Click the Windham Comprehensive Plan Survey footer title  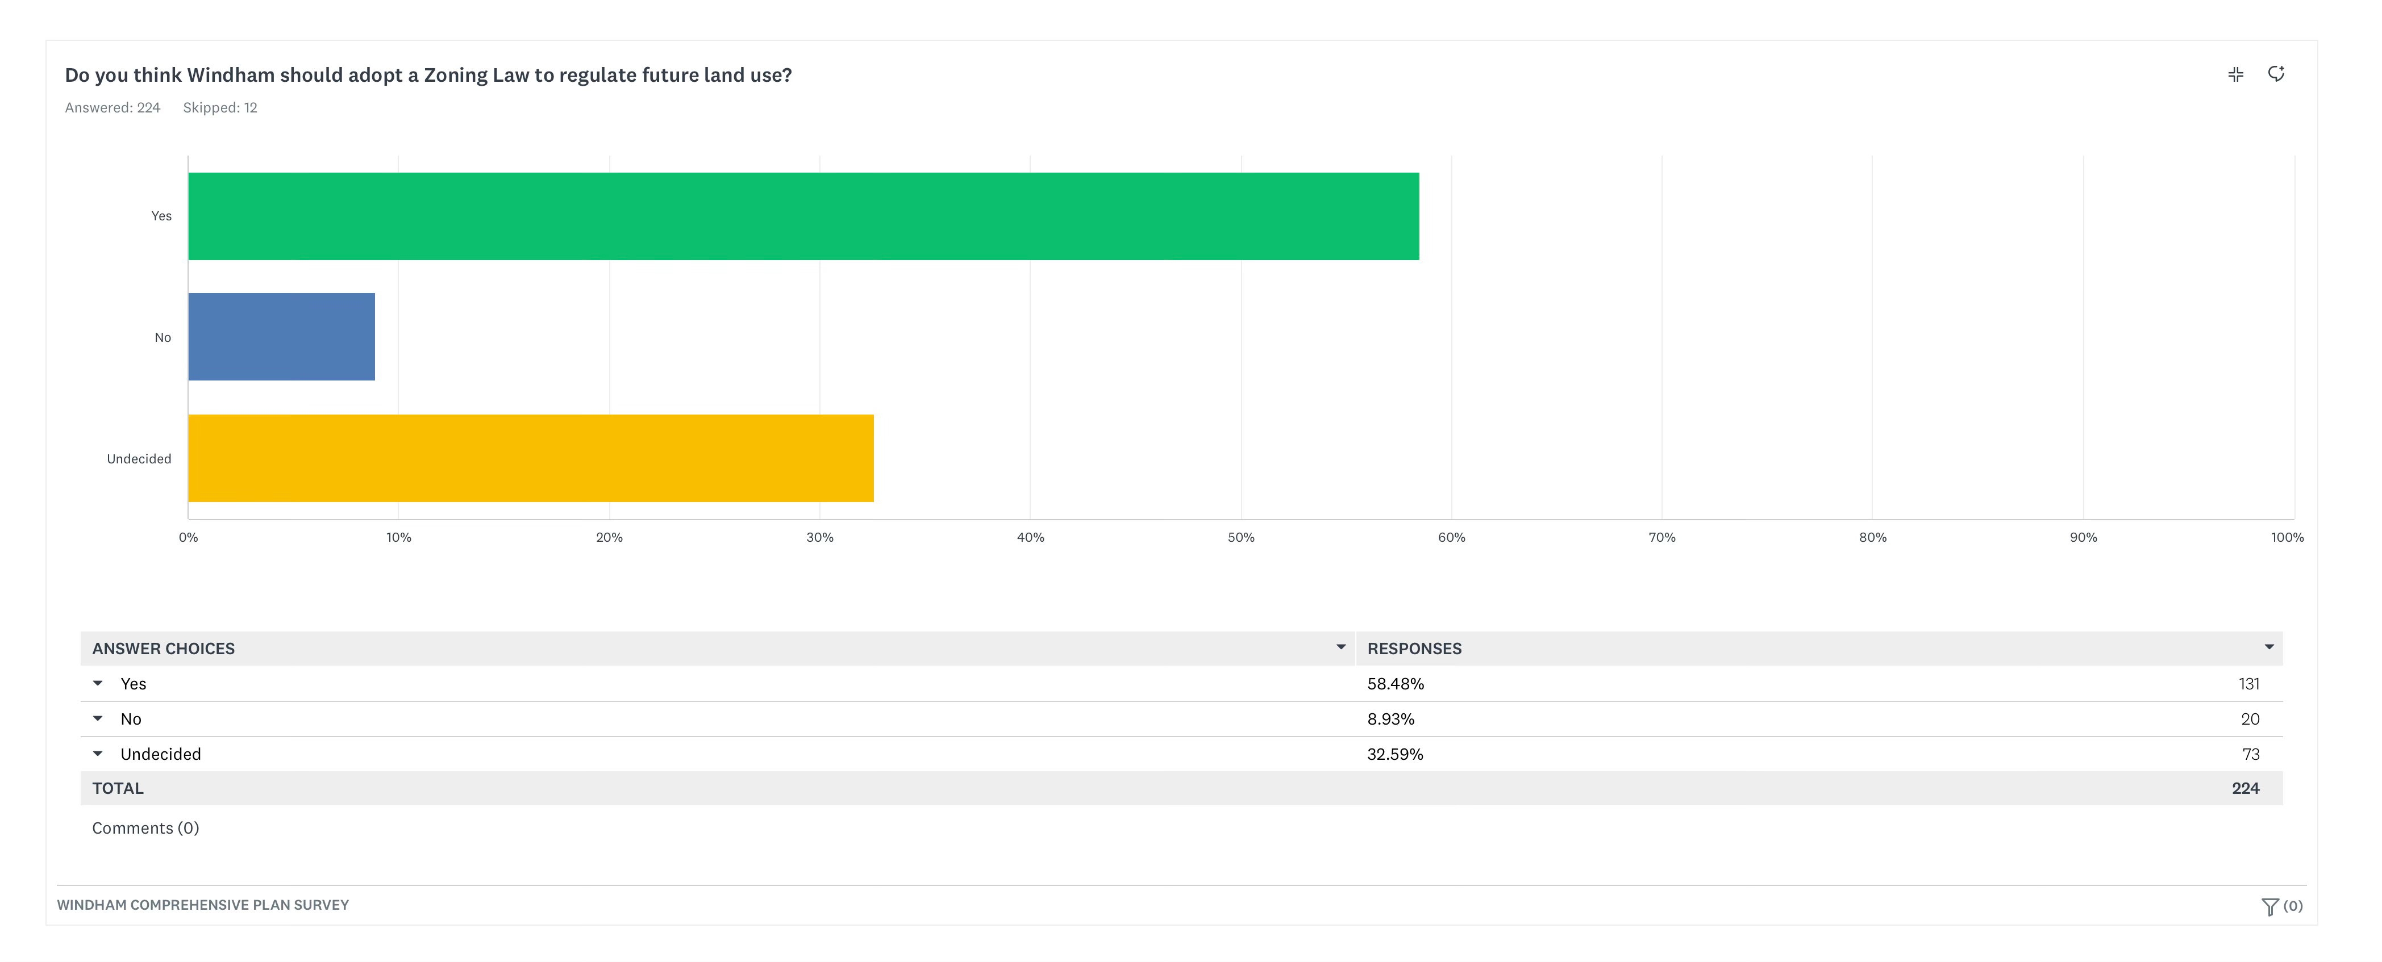[x=202, y=905]
